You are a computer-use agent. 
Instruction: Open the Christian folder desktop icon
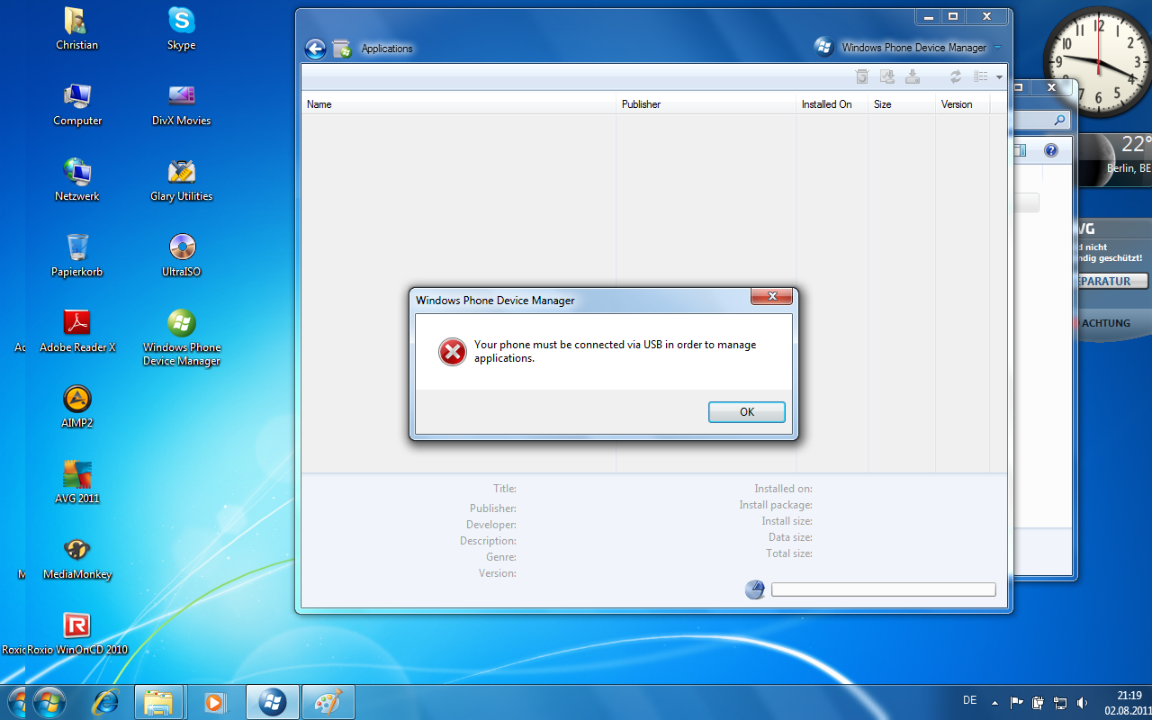77,29
